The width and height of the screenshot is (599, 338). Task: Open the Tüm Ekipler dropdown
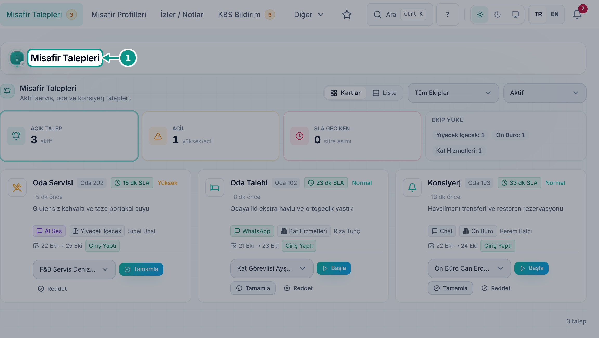(453, 93)
